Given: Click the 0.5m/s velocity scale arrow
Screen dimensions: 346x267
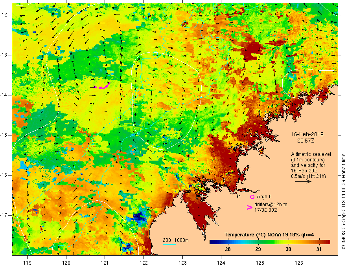Looking at the screenshot, I should (303, 181).
